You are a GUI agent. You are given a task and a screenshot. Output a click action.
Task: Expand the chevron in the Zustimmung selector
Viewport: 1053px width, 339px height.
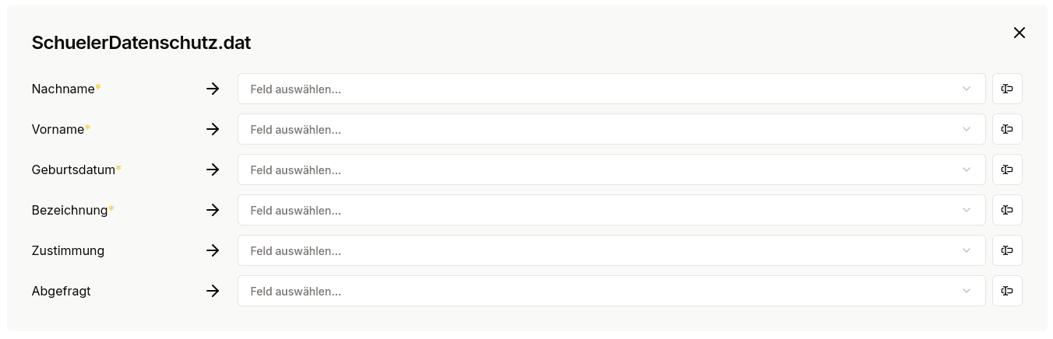[x=967, y=250]
